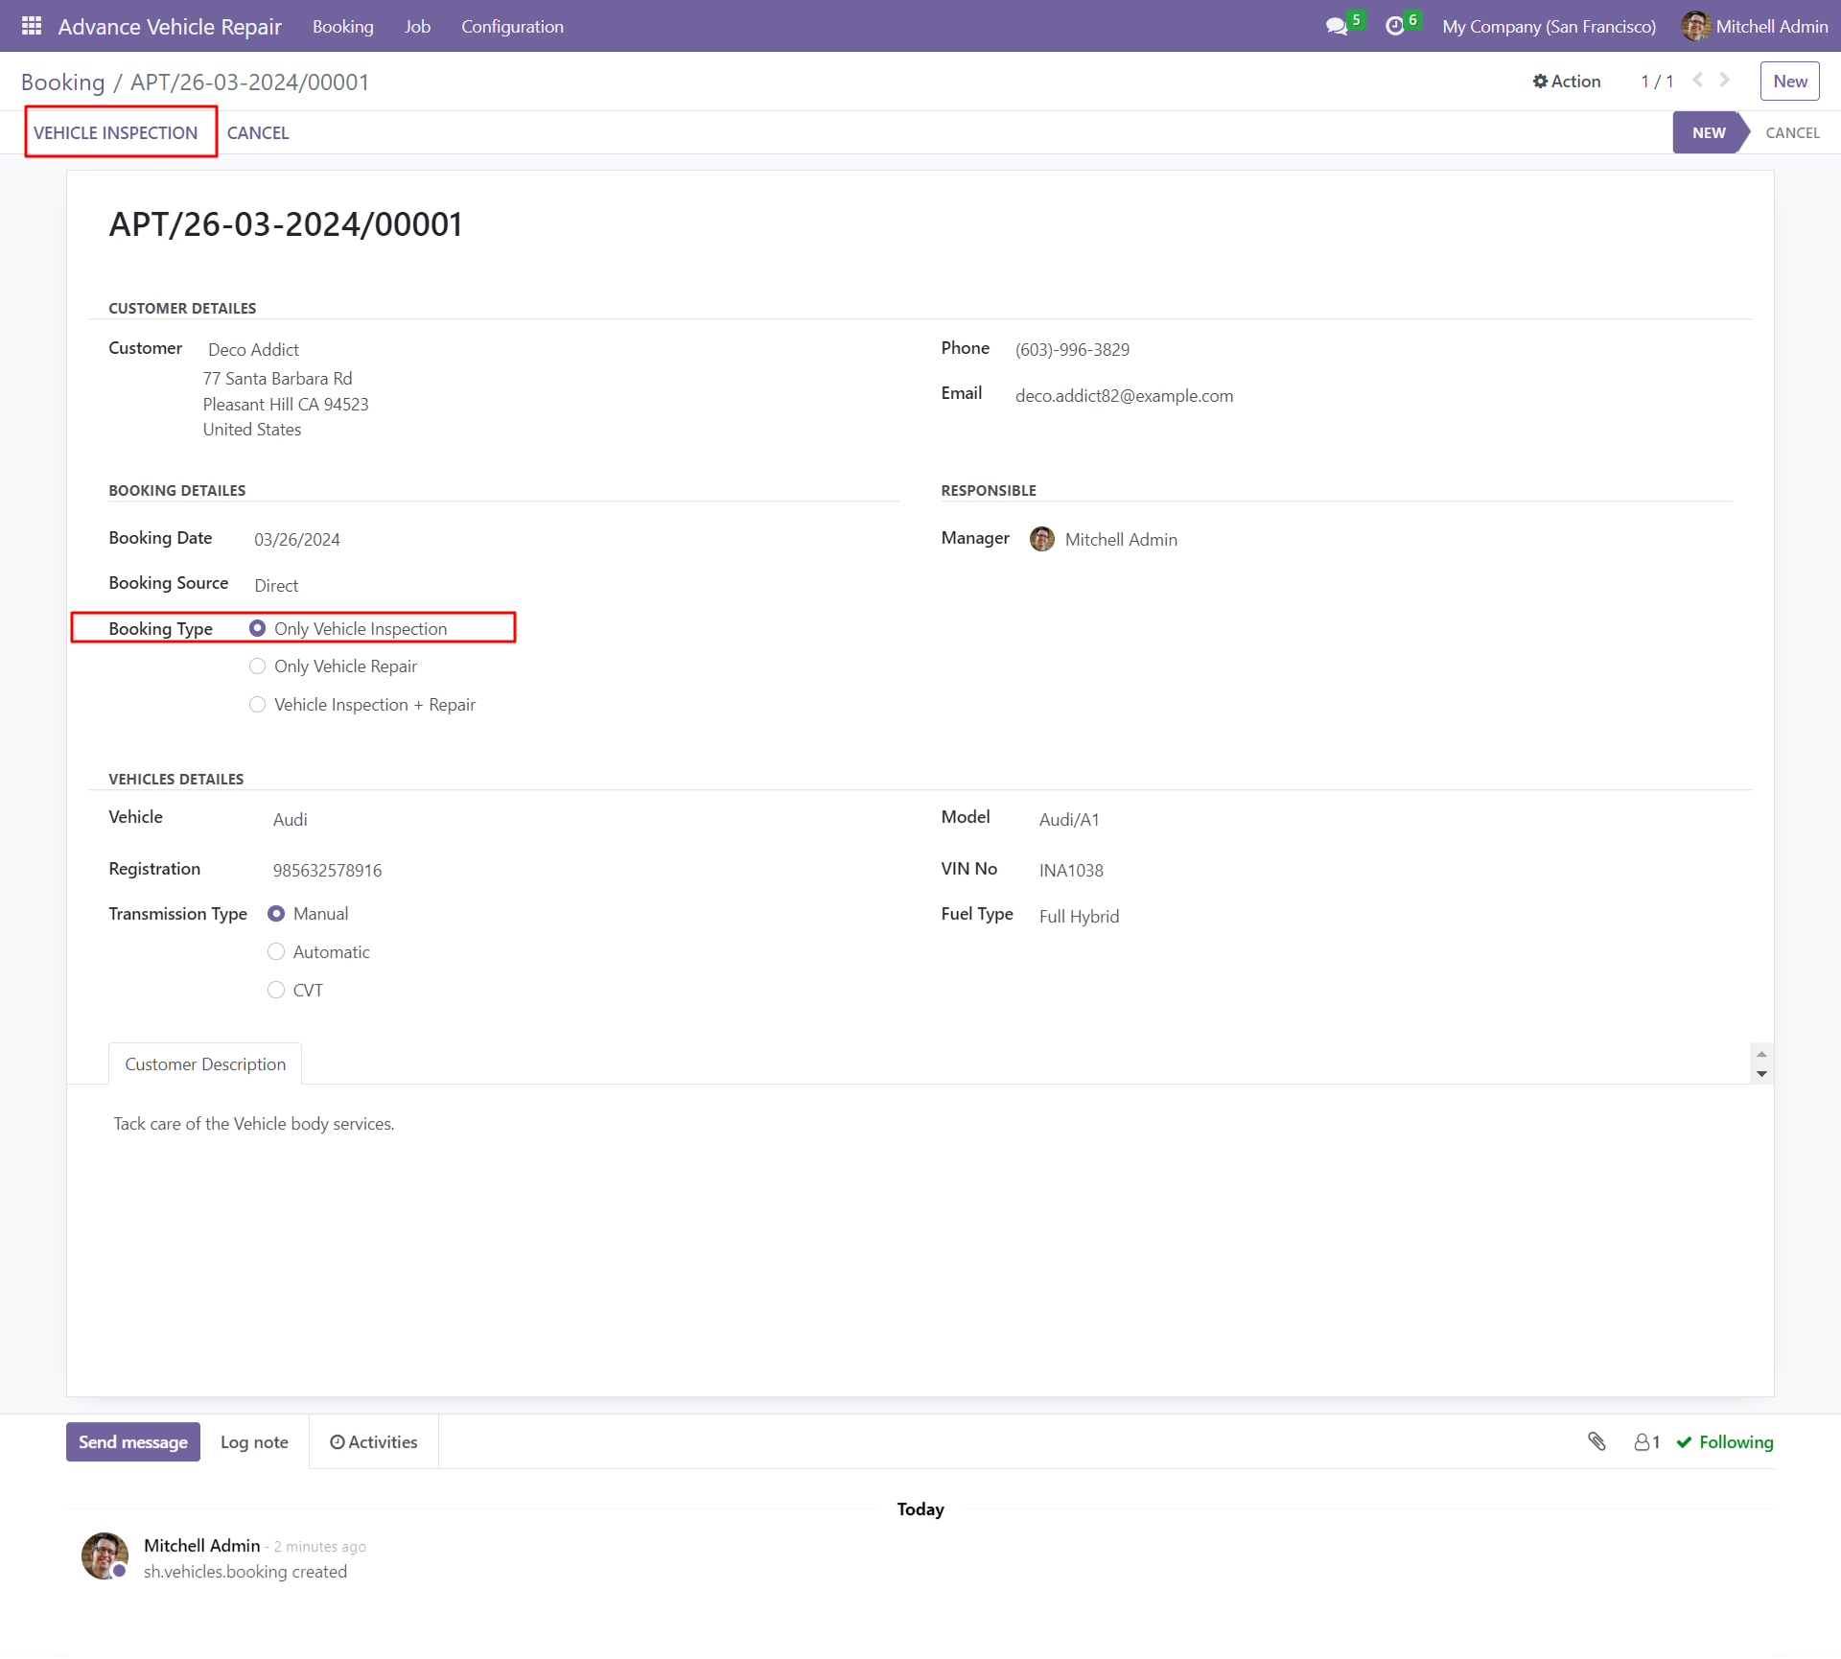Open the Booking menu
The width and height of the screenshot is (1841, 1659).
click(x=343, y=26)
